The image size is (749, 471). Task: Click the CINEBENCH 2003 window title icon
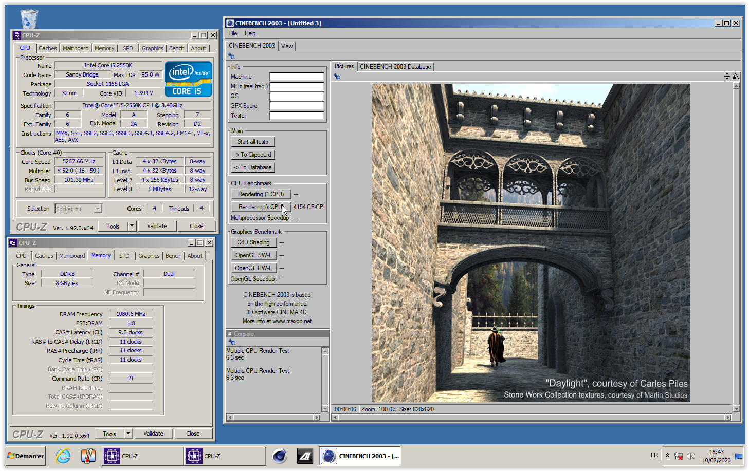[230, 23]
